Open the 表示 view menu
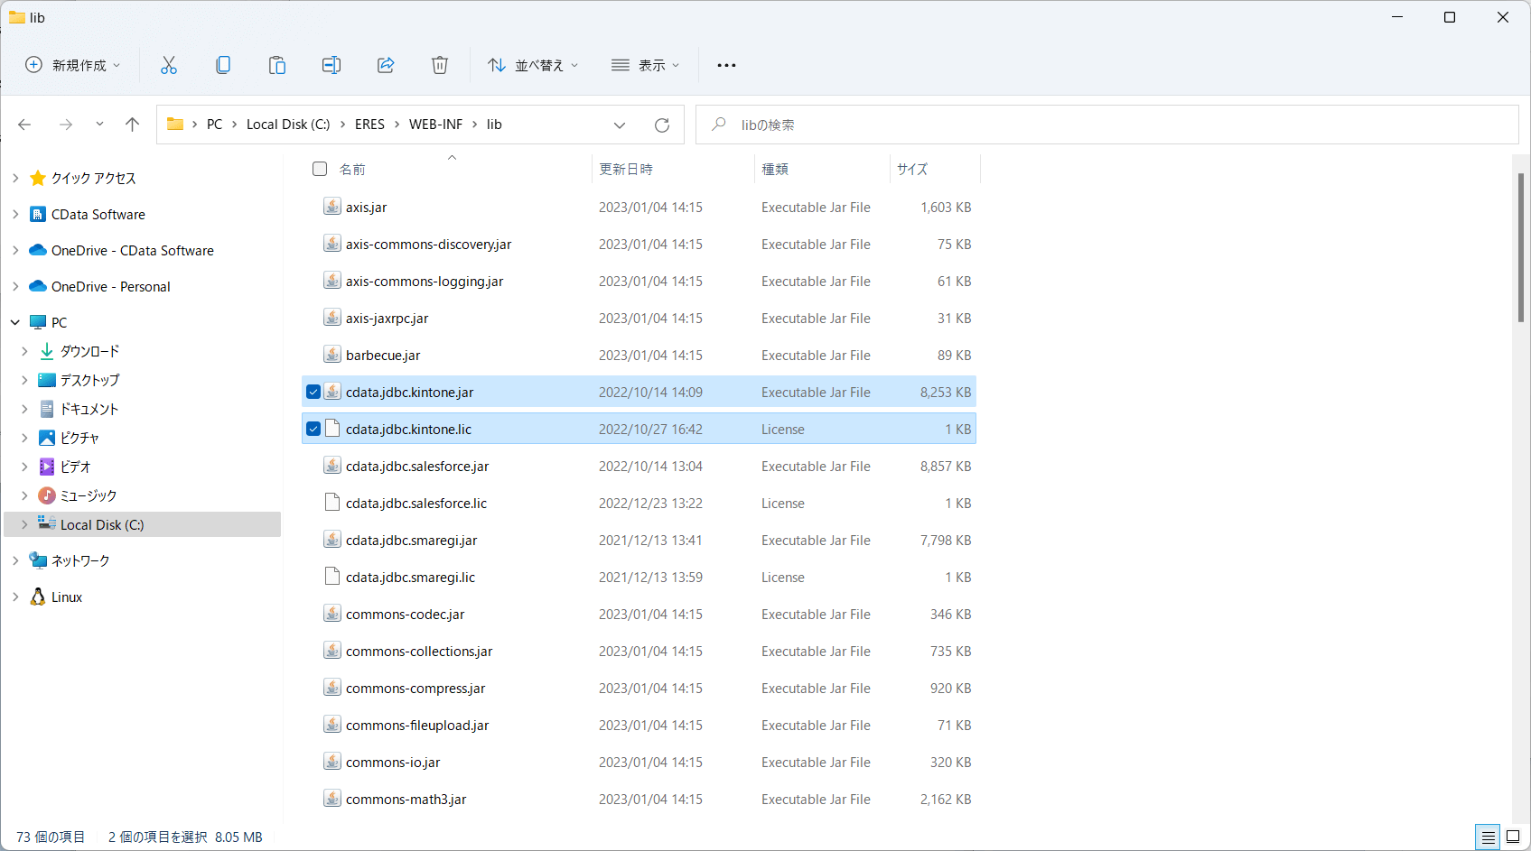Screen dimensions: 1531x851 (645, 65)
